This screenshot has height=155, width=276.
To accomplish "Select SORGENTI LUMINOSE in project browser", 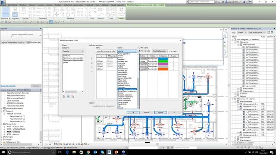I will [15, 103].
